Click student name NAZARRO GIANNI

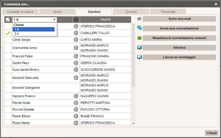click(94, 96)
